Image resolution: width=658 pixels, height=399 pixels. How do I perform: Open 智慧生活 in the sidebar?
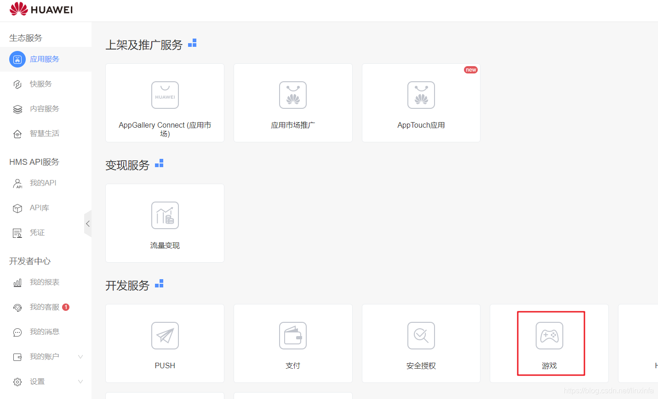click(x=46, y=134)
